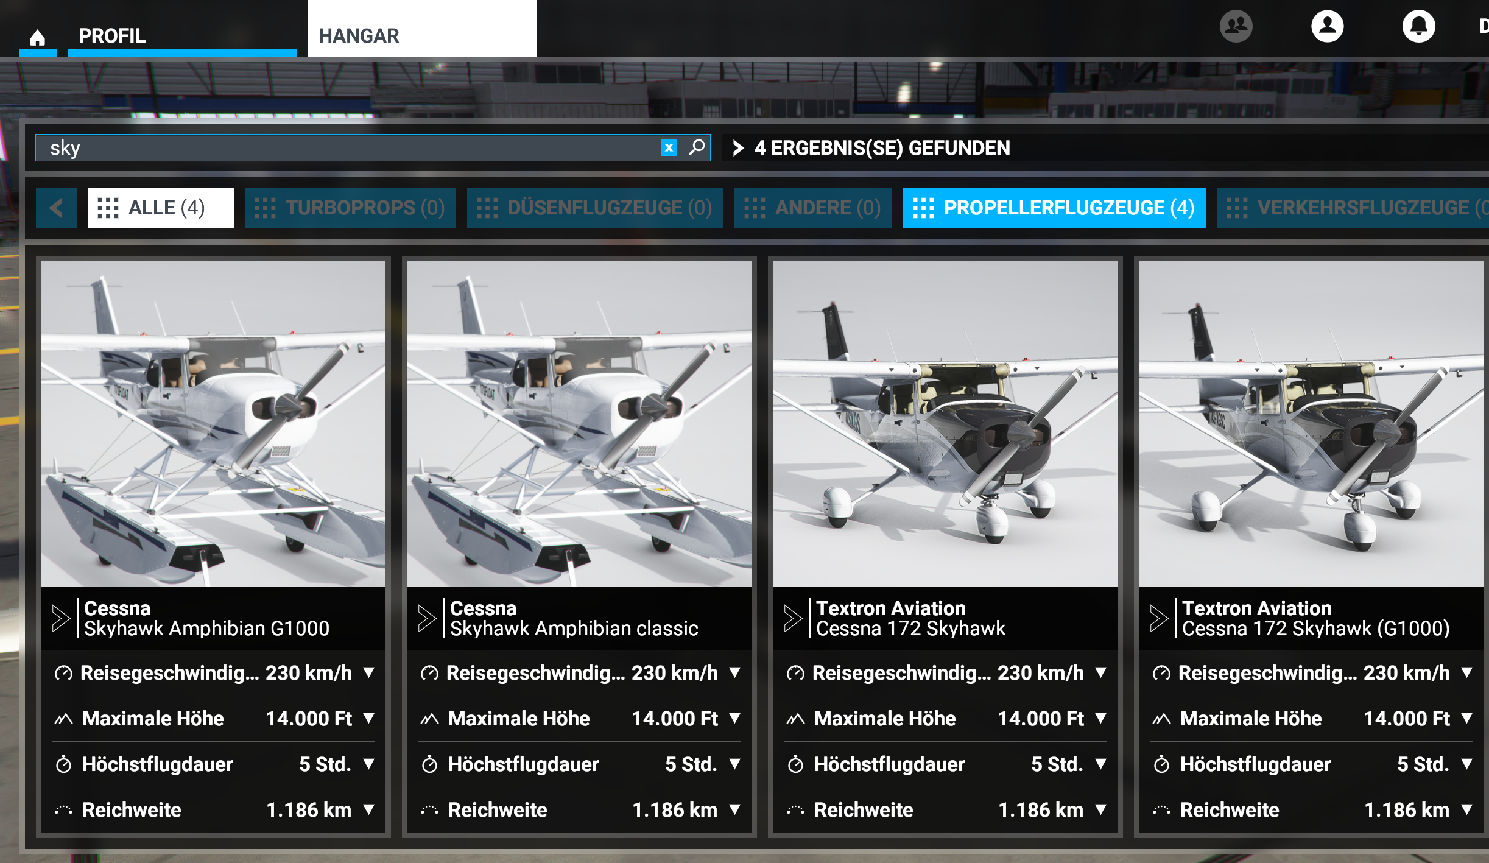The width and height of the screenshot is (1489, 863).
Task: Expand Höchstflugdauer dropdown on Skyhawk Amphibian classic
Action: pos(734,764)
